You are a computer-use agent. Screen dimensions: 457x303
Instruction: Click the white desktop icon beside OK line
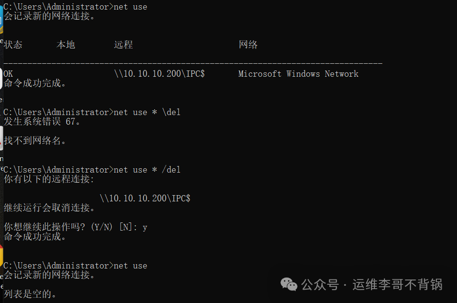point(1,78)
